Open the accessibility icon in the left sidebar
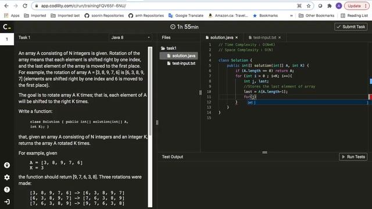The width and height of the screenshot is (372, 209). (x=7, y=165)
